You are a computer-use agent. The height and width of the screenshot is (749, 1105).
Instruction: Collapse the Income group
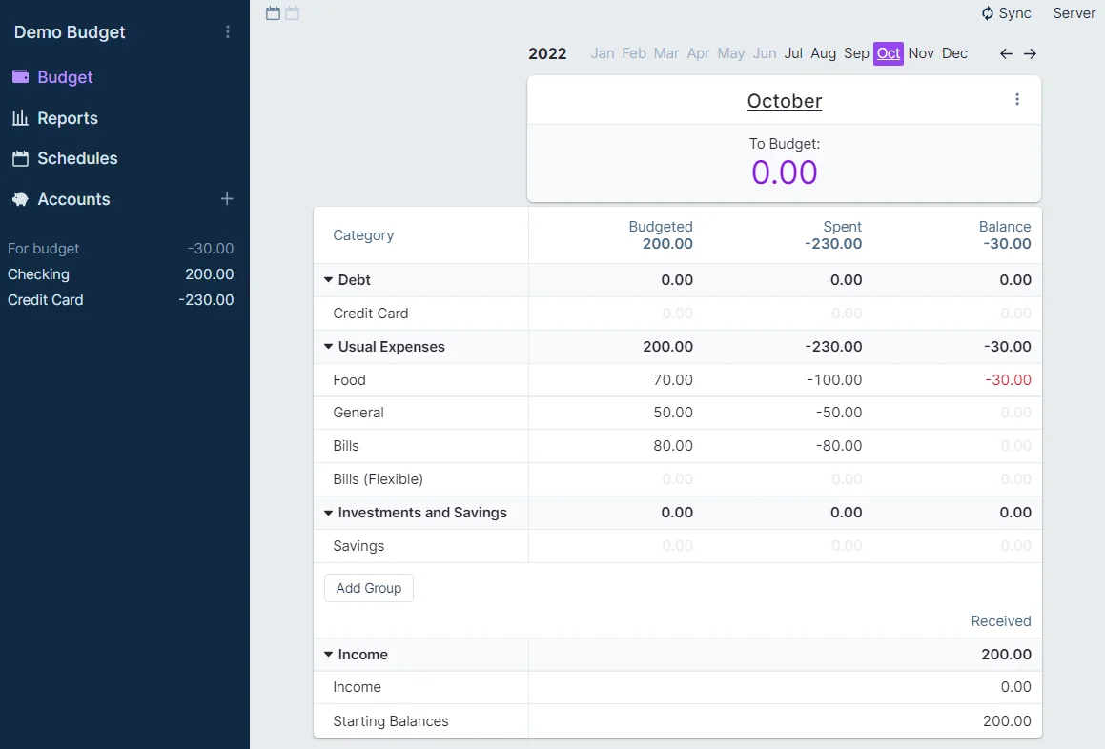coord(329,655)
